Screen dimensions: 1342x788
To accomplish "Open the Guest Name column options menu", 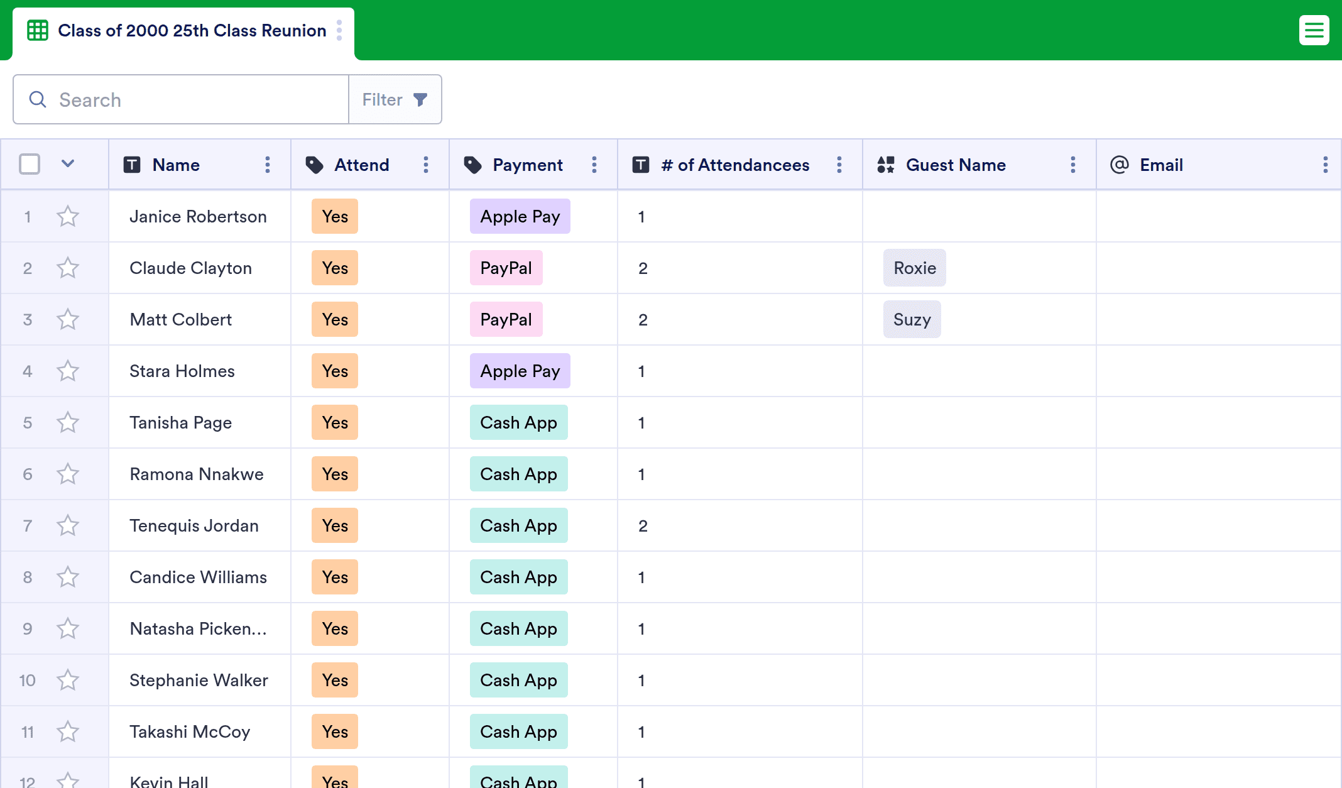I will click(1073, 165).
